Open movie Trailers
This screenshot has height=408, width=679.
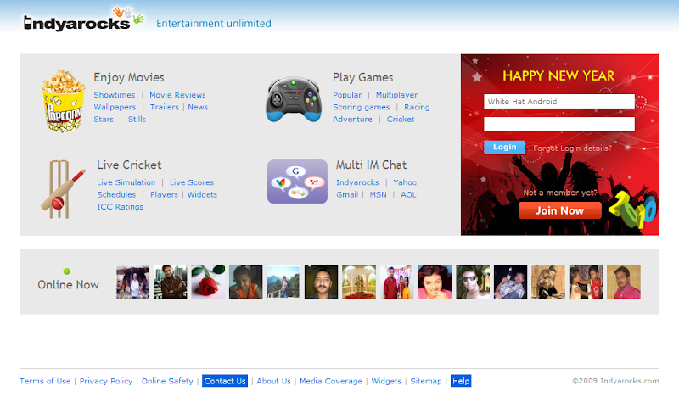[x=164, y=107]
